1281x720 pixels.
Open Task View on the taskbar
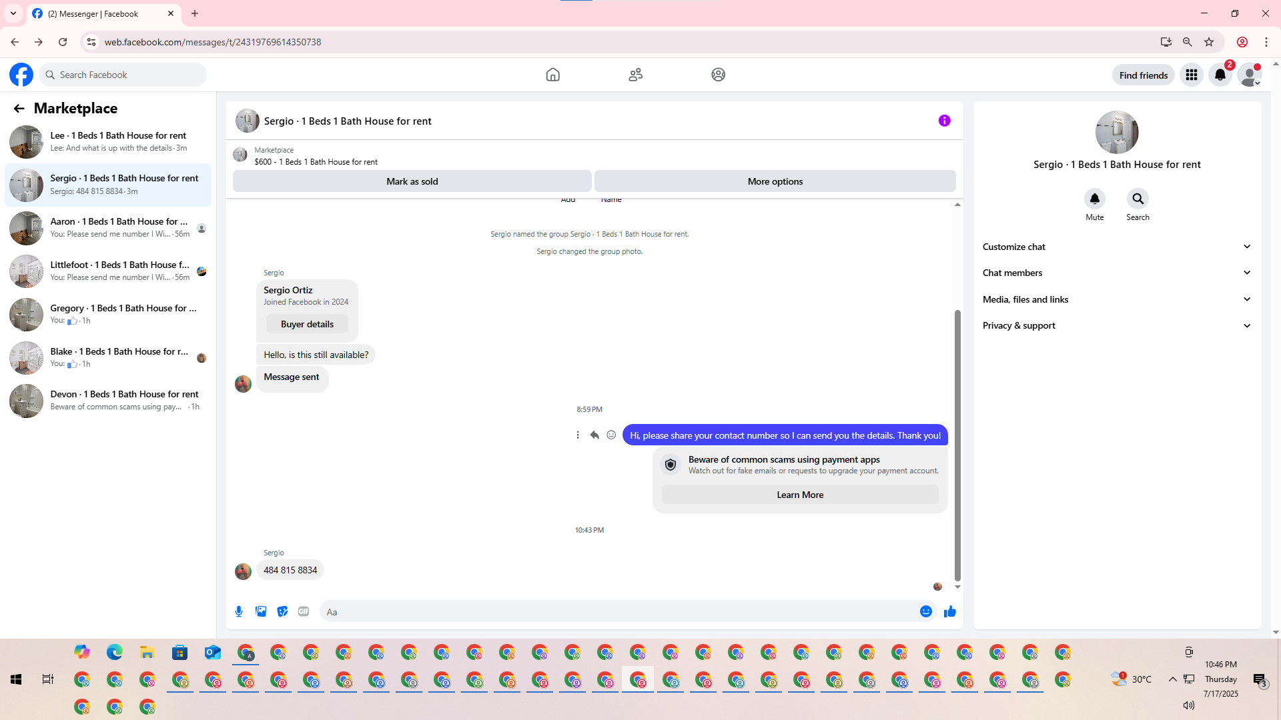coord(48,679)
